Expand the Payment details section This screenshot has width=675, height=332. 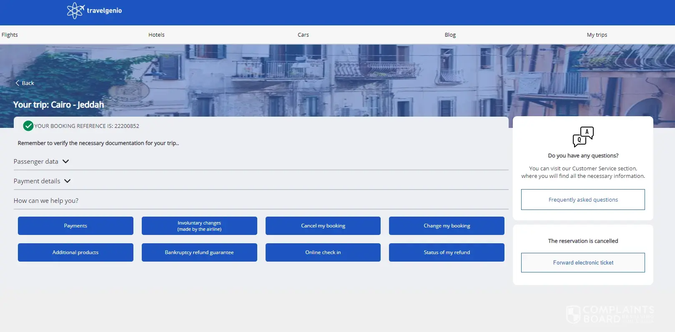point(42,181)
